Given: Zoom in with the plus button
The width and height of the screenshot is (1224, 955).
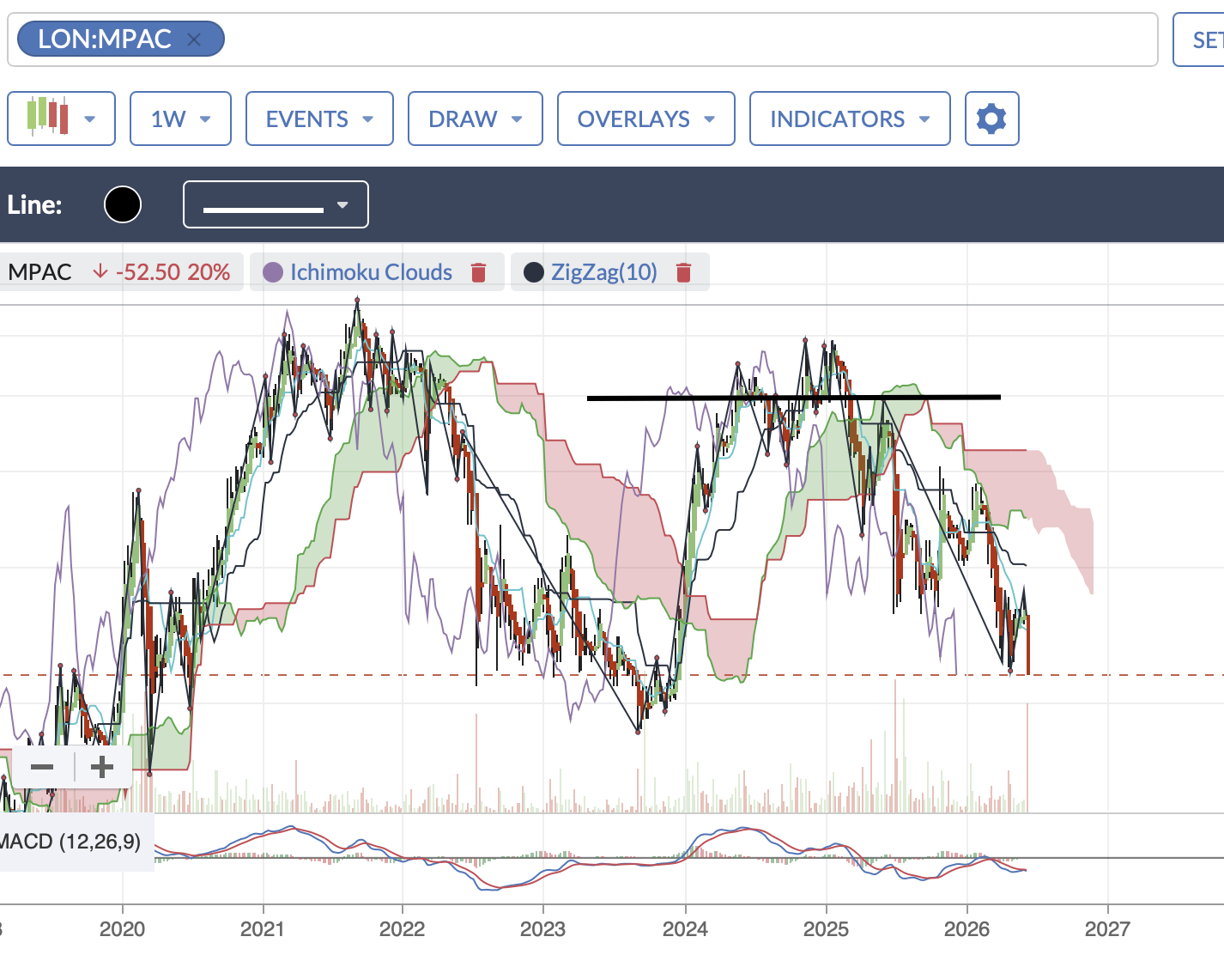Looking at the screenshot, I should point(102,767).
